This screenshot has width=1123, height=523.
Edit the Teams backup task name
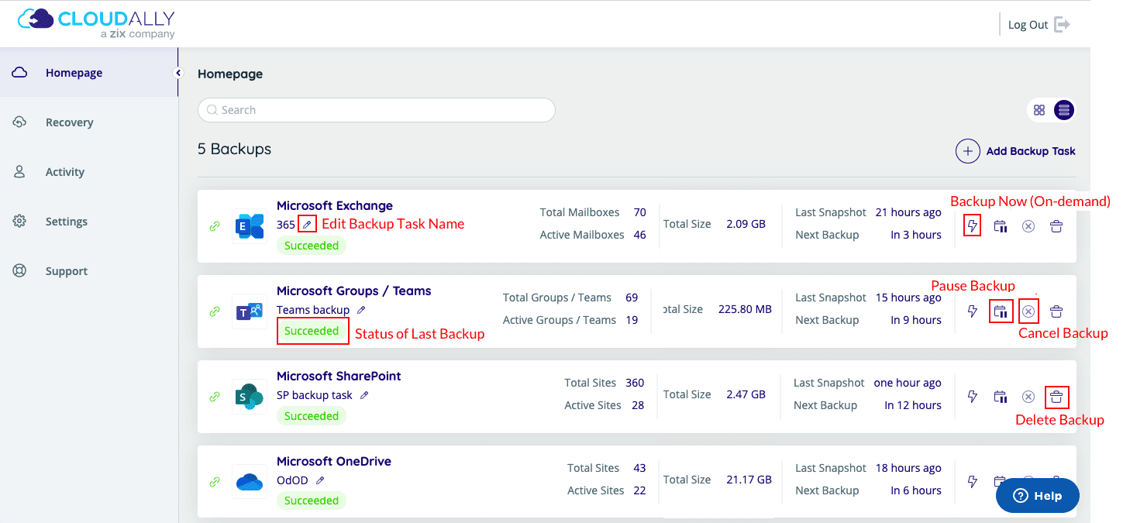pos(361,309)
